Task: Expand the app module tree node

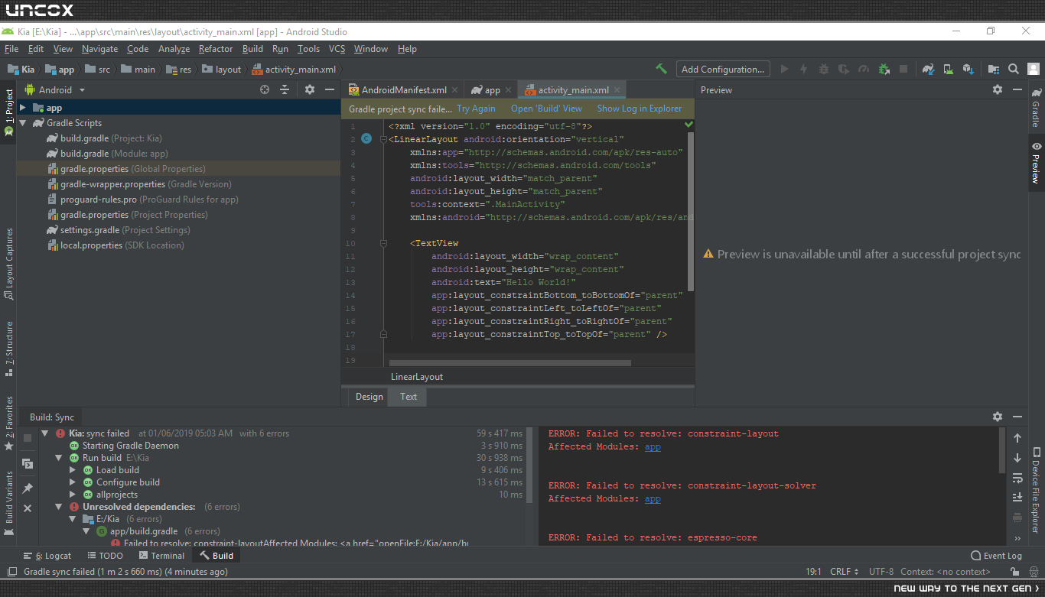Action: coord(23,108)
